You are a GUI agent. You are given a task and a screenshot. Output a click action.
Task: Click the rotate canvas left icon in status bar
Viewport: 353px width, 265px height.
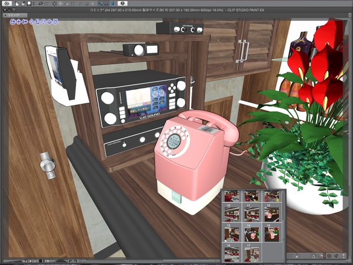(71, 261)
